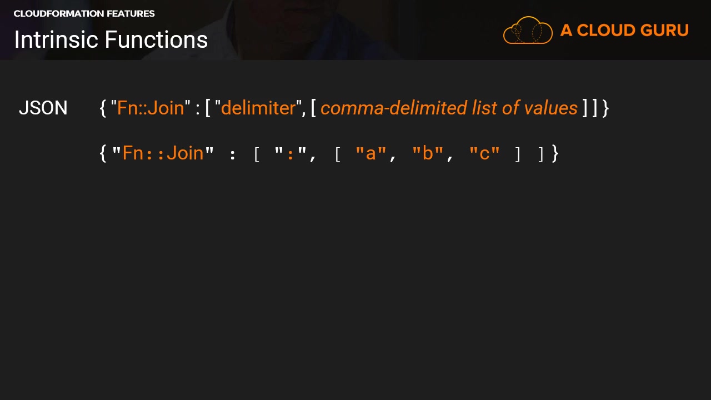Click the colon after Fn::Join in the example line
The width and height of the screenshot is (711, 400).
[232, 155]
